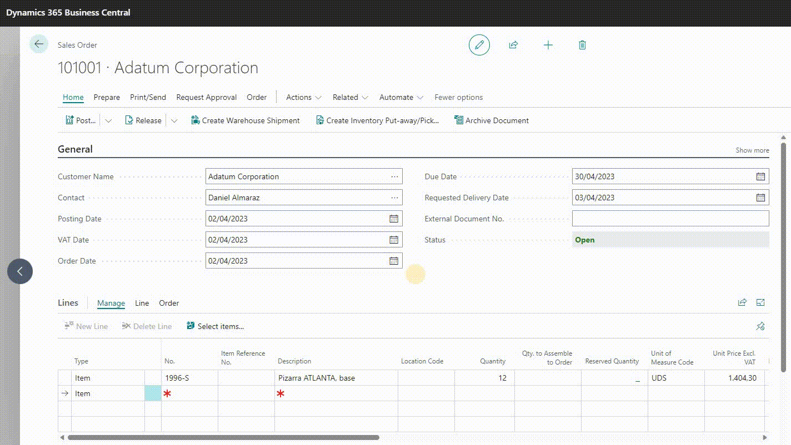Delete order using trash icon

click(582, 45)
